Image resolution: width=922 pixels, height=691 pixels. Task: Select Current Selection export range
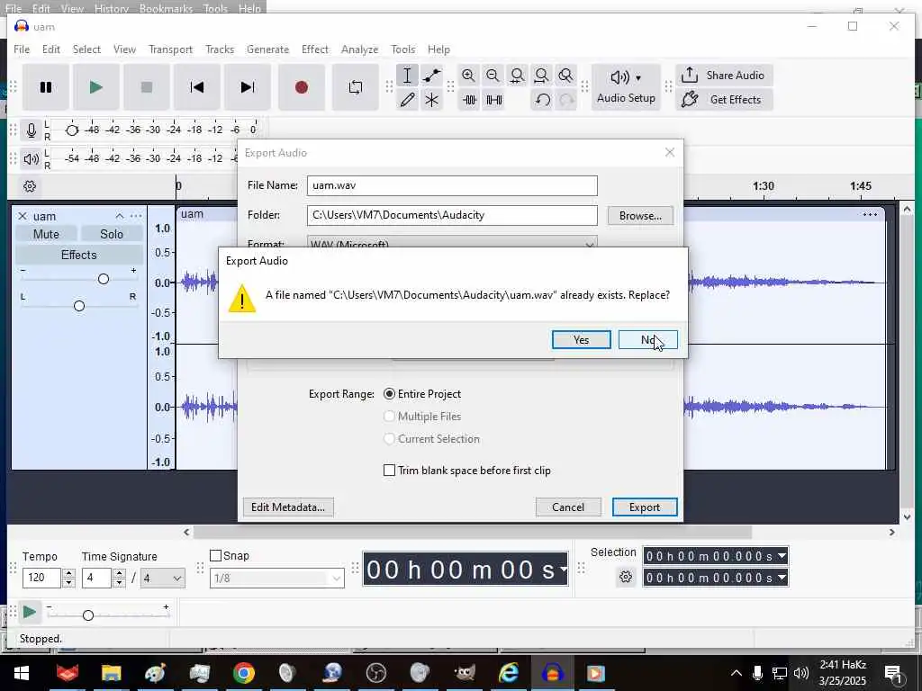pos(389,439)
